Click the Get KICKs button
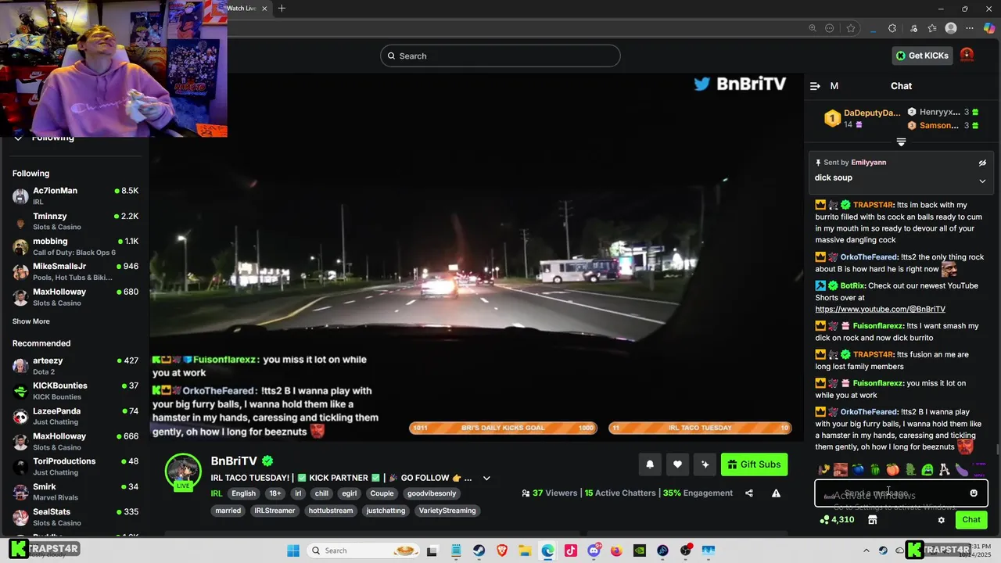The width and height of the screenshot is (1001, 563). [x=922, y=56]
